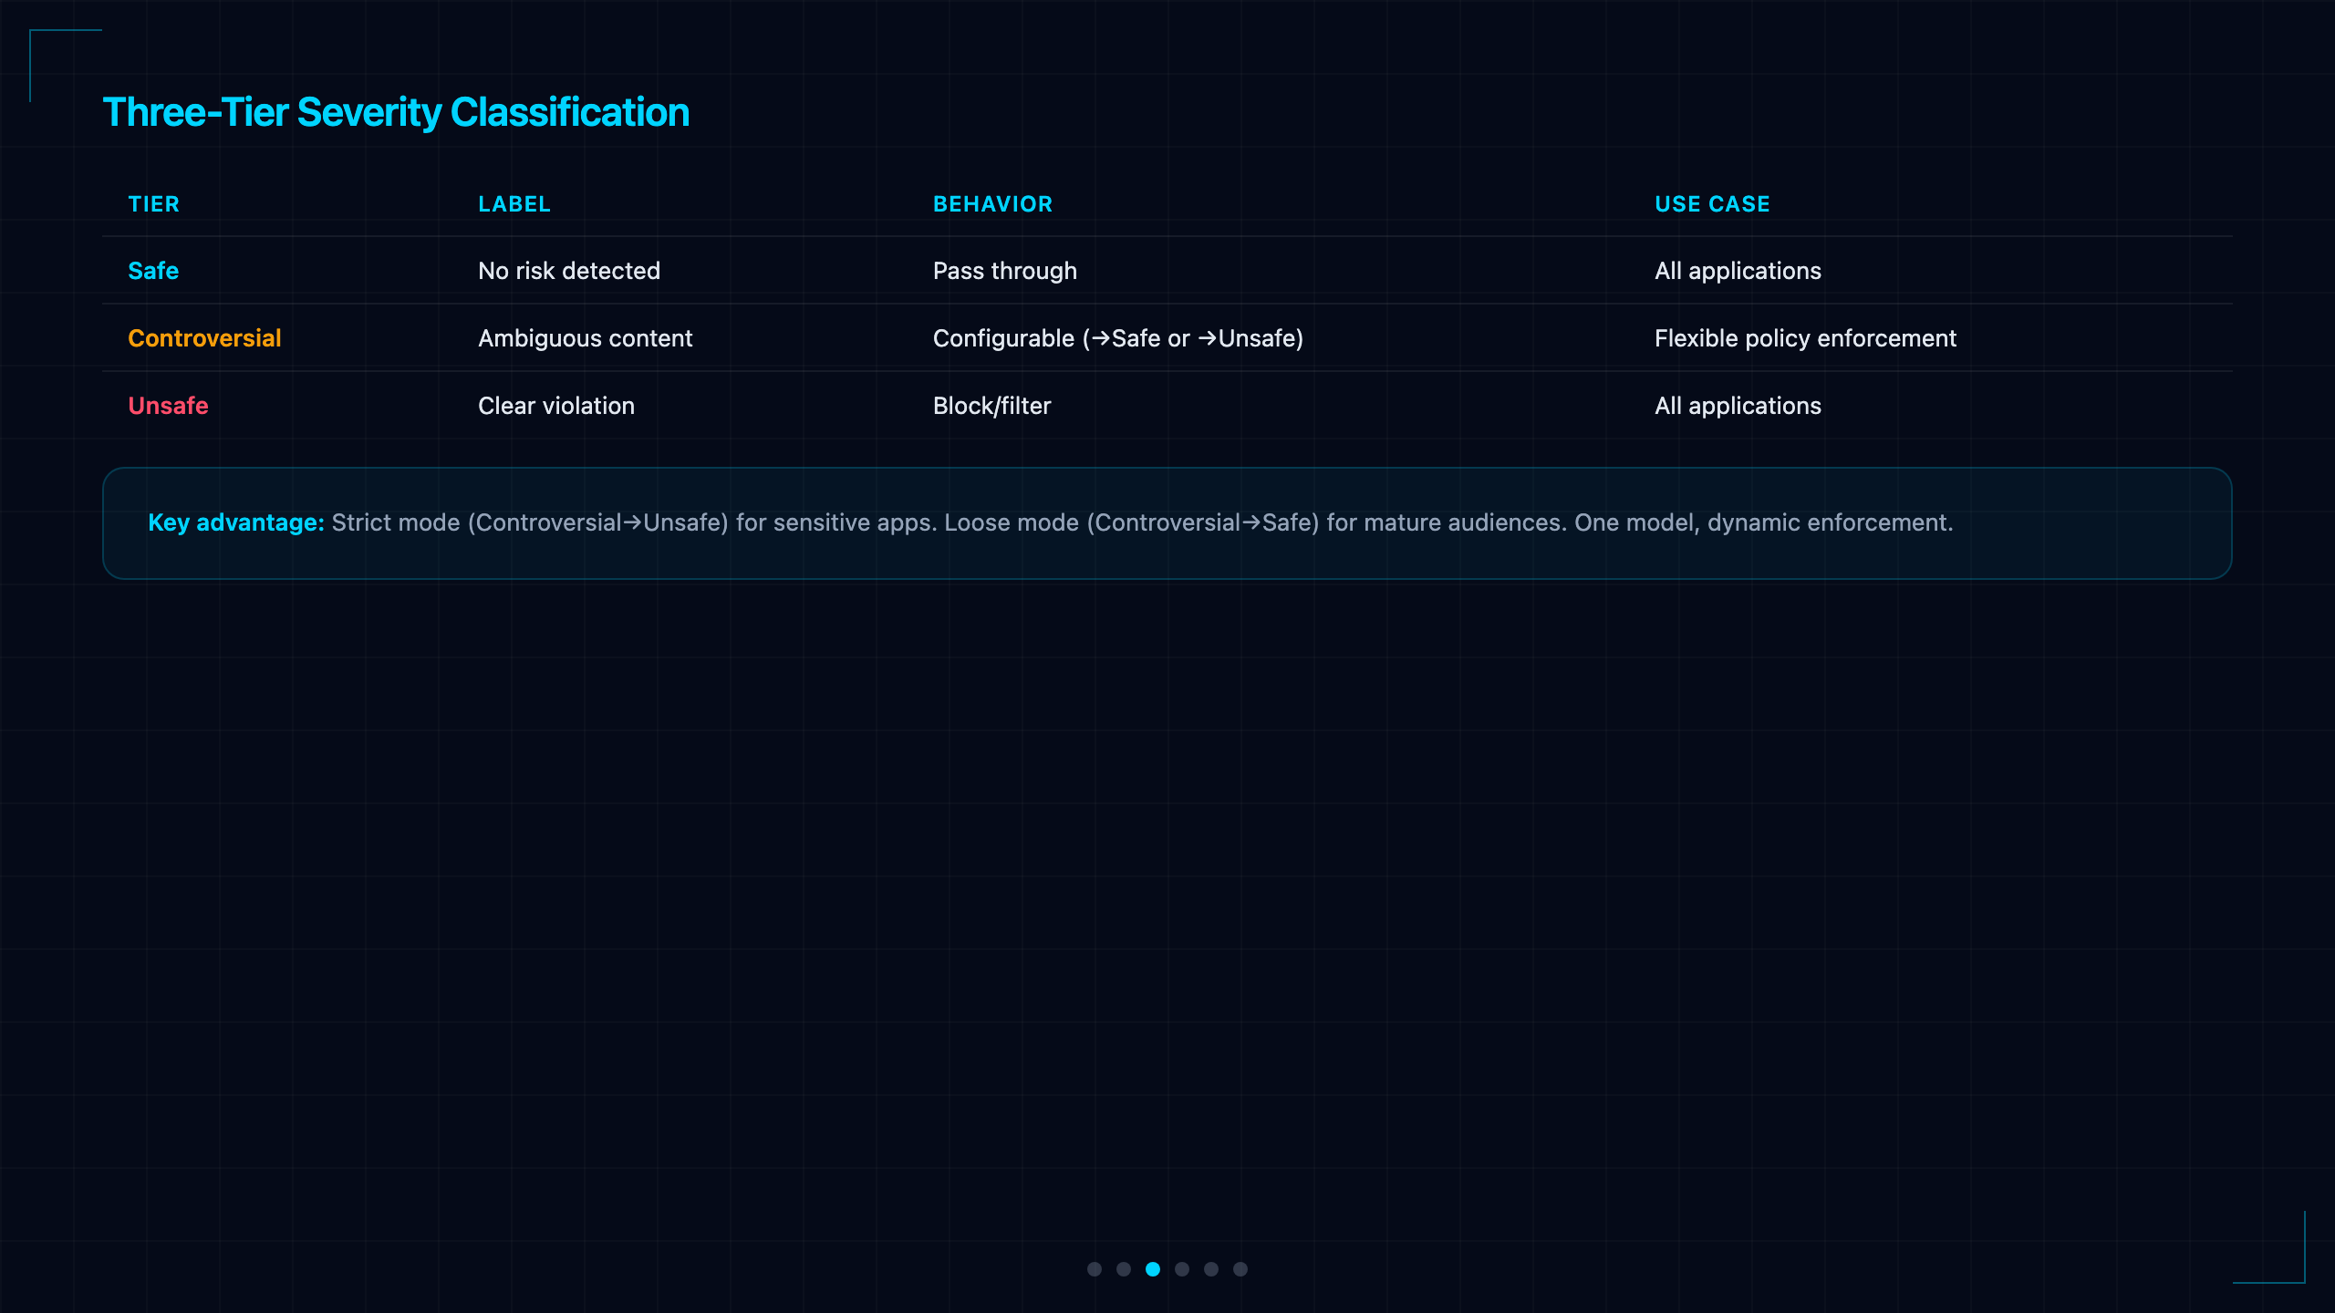Click the Configurable behavior cell

[x=1118, y=338]
